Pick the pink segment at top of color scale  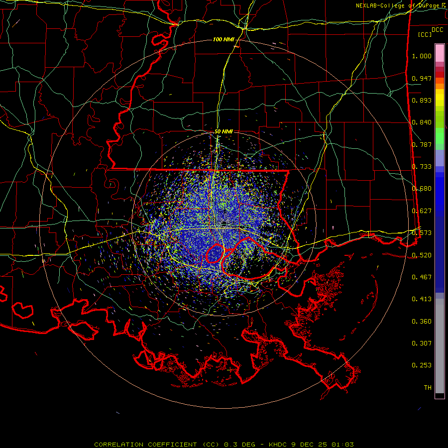(440, 53)
